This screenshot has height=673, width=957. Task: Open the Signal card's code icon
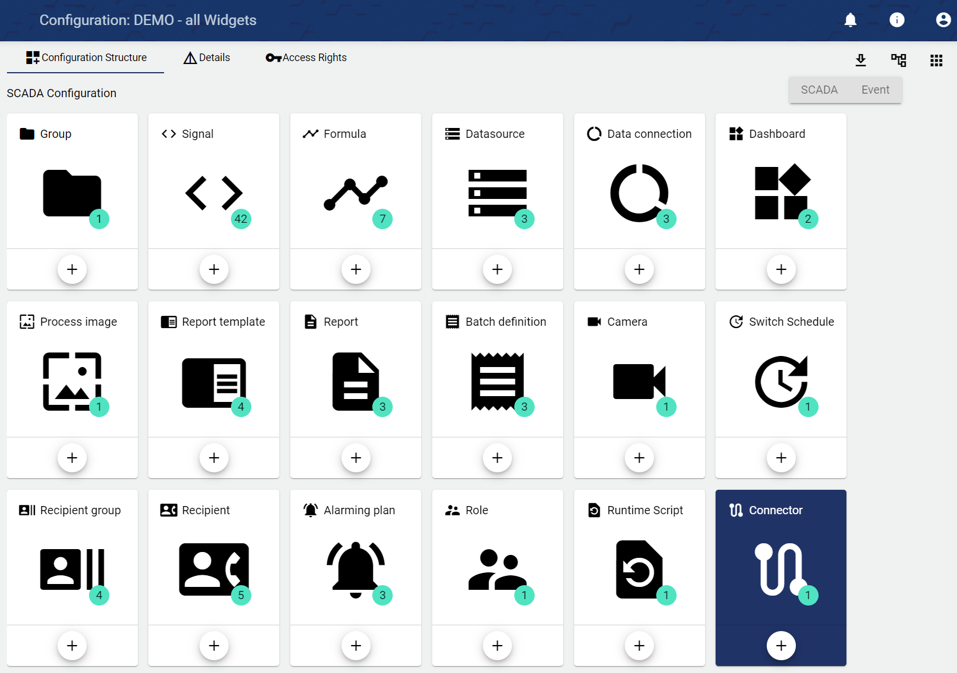point(214,193)
